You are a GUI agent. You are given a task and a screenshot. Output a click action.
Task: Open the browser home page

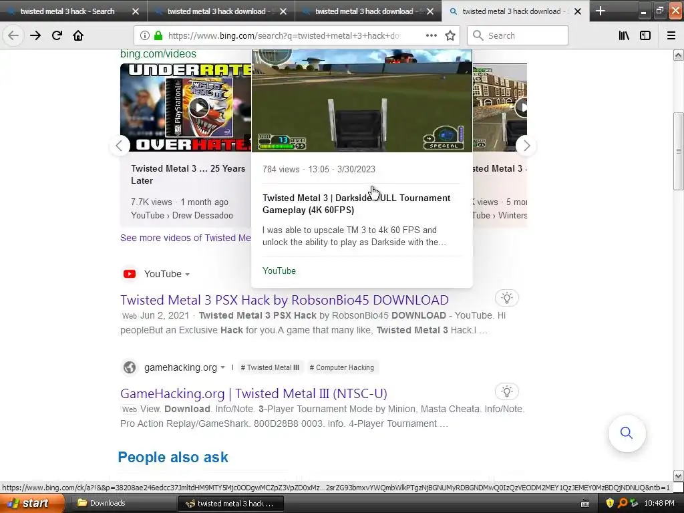pos(78,35)
